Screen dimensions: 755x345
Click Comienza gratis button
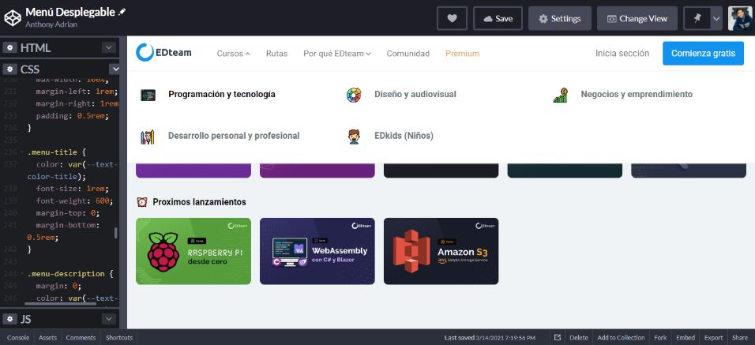(702, 54)
